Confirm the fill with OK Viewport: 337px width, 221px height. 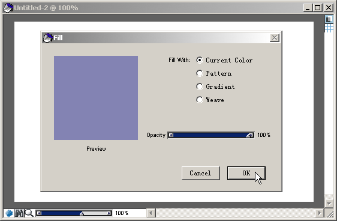tap(246, 173)
